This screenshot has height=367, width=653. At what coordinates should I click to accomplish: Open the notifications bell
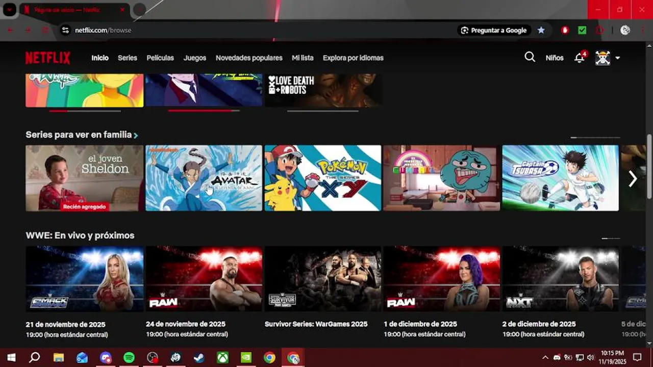(x=580, y=58)
